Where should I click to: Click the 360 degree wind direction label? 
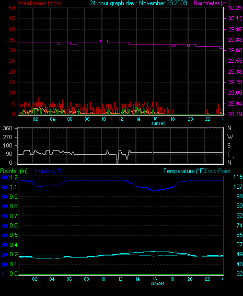[x=7, y=128]
